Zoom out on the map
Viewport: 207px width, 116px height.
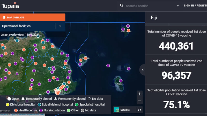[x=139, y=101]
